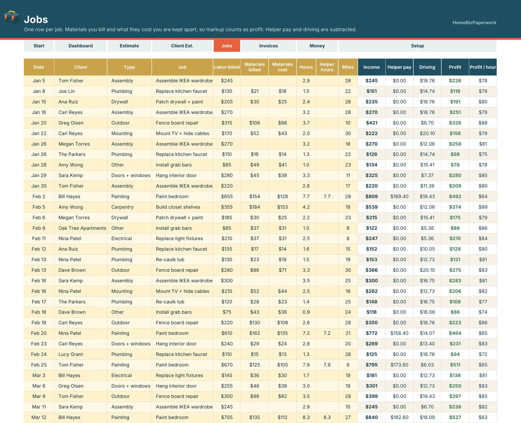This screenshot has width=521, height=423.
Task: Click the $705 labor billed cell
Action: coord(227,417)
